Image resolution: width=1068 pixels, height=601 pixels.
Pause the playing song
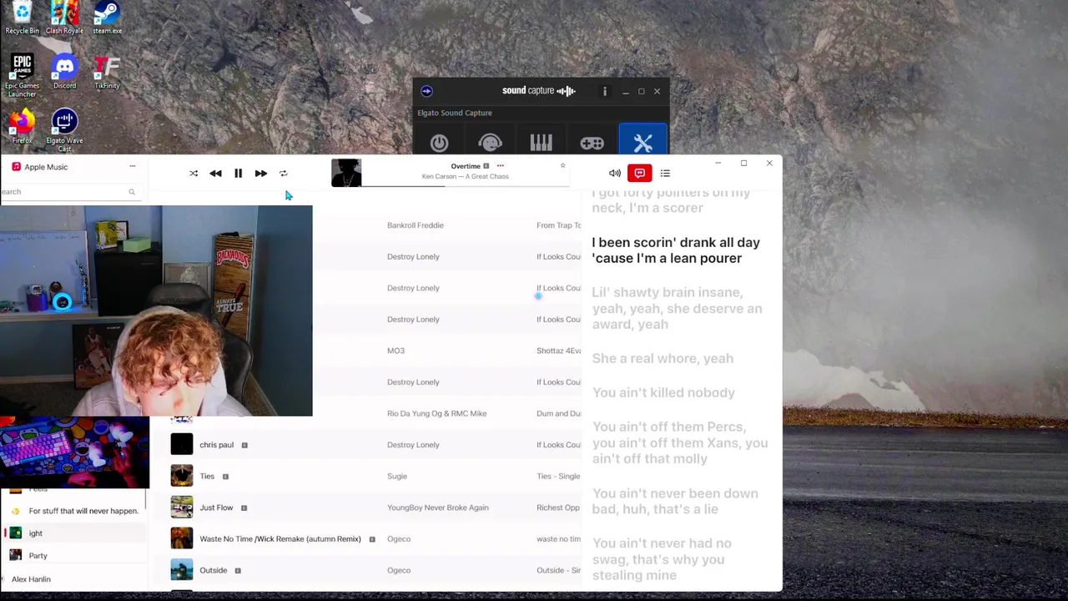tap(238, 174)
